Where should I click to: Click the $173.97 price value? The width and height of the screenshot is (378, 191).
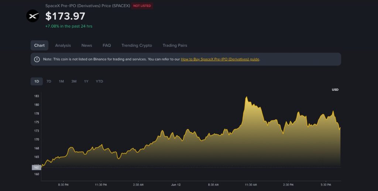[x=65, y=16]
